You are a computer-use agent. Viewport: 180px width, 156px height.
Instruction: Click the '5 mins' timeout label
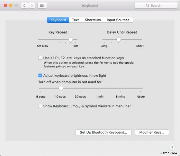click(x=120, y=97)
